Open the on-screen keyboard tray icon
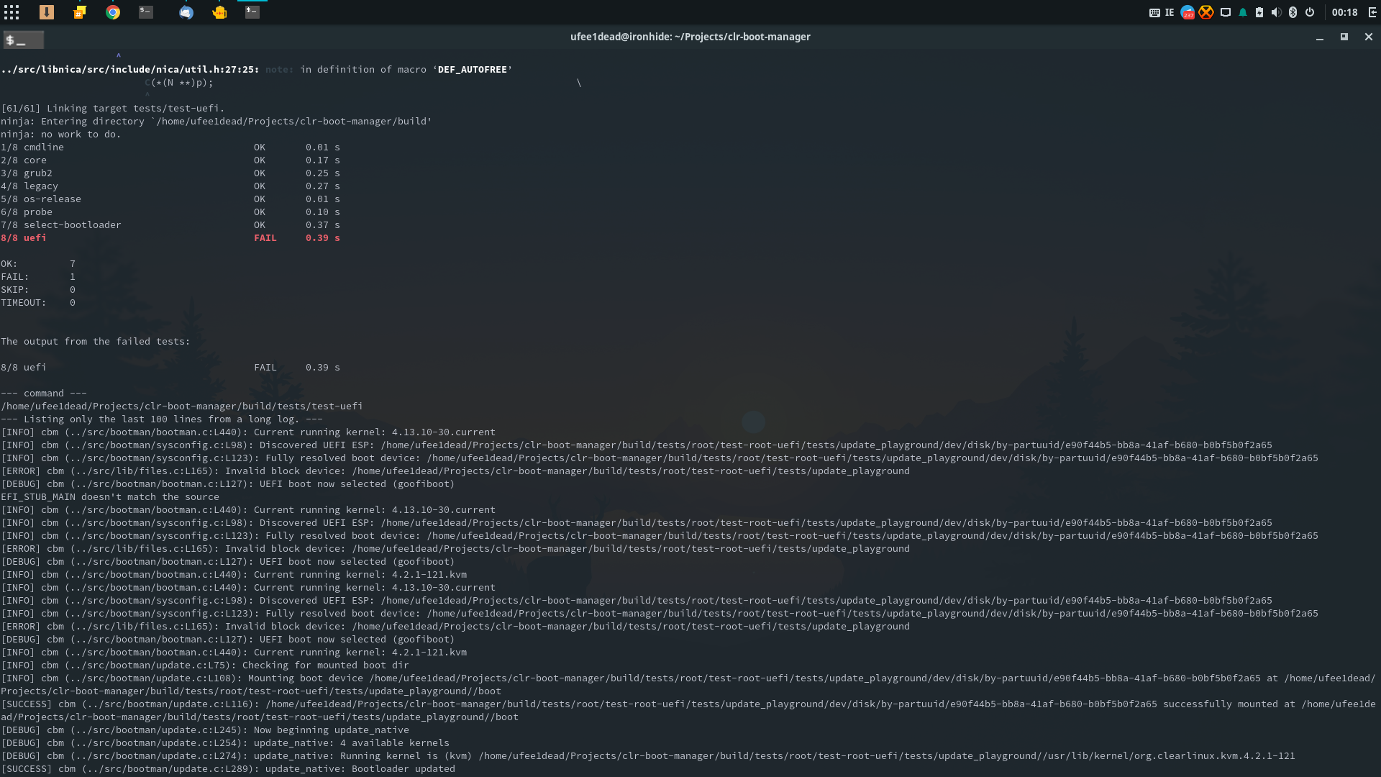Viewport: 1381px width, 777px height. [x=1154, y=12]
